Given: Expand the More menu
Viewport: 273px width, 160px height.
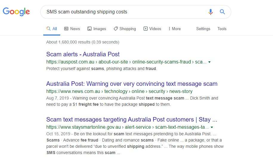Looking at the screenshot, I should [x=175, y=29].
